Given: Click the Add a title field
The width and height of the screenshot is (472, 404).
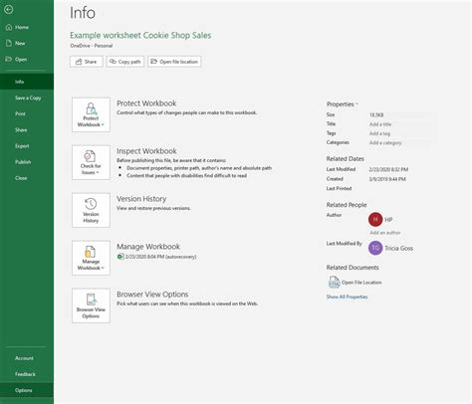Looking at the screenshot, I should (380, 124).
